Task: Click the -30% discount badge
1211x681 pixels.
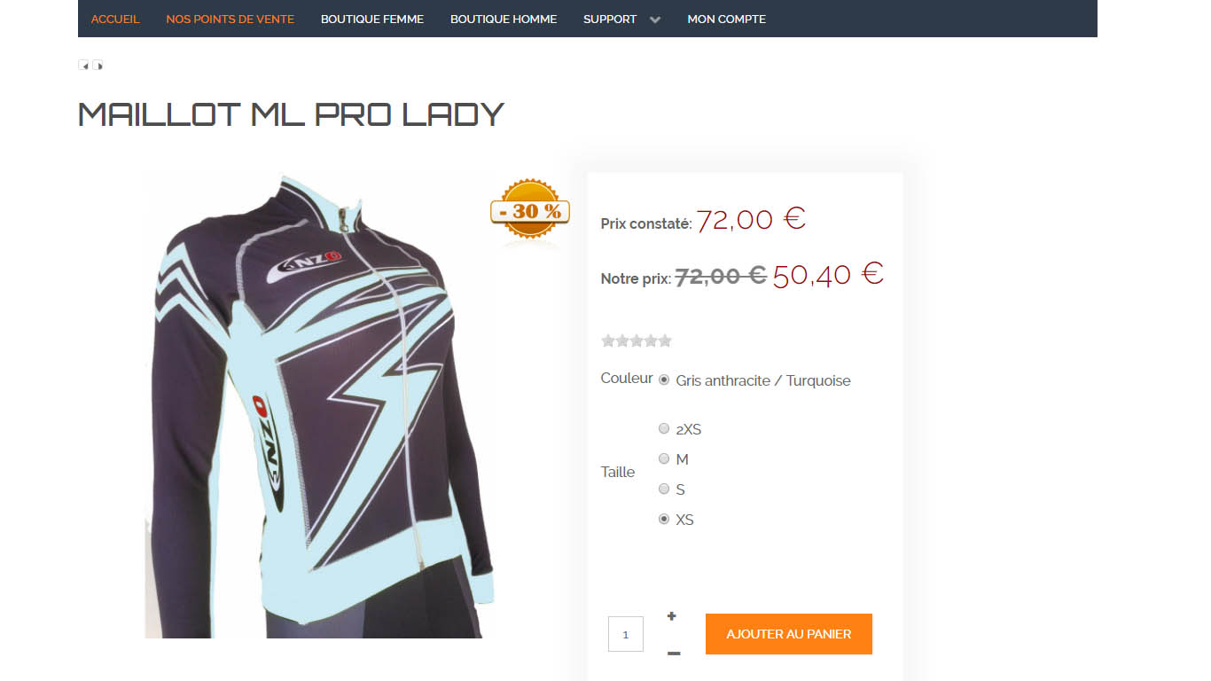Action: 529,211
